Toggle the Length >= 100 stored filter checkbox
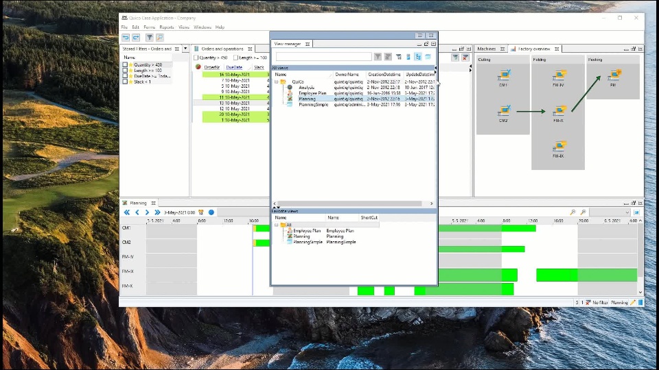The image size is (659, 370). pos(125,71)
